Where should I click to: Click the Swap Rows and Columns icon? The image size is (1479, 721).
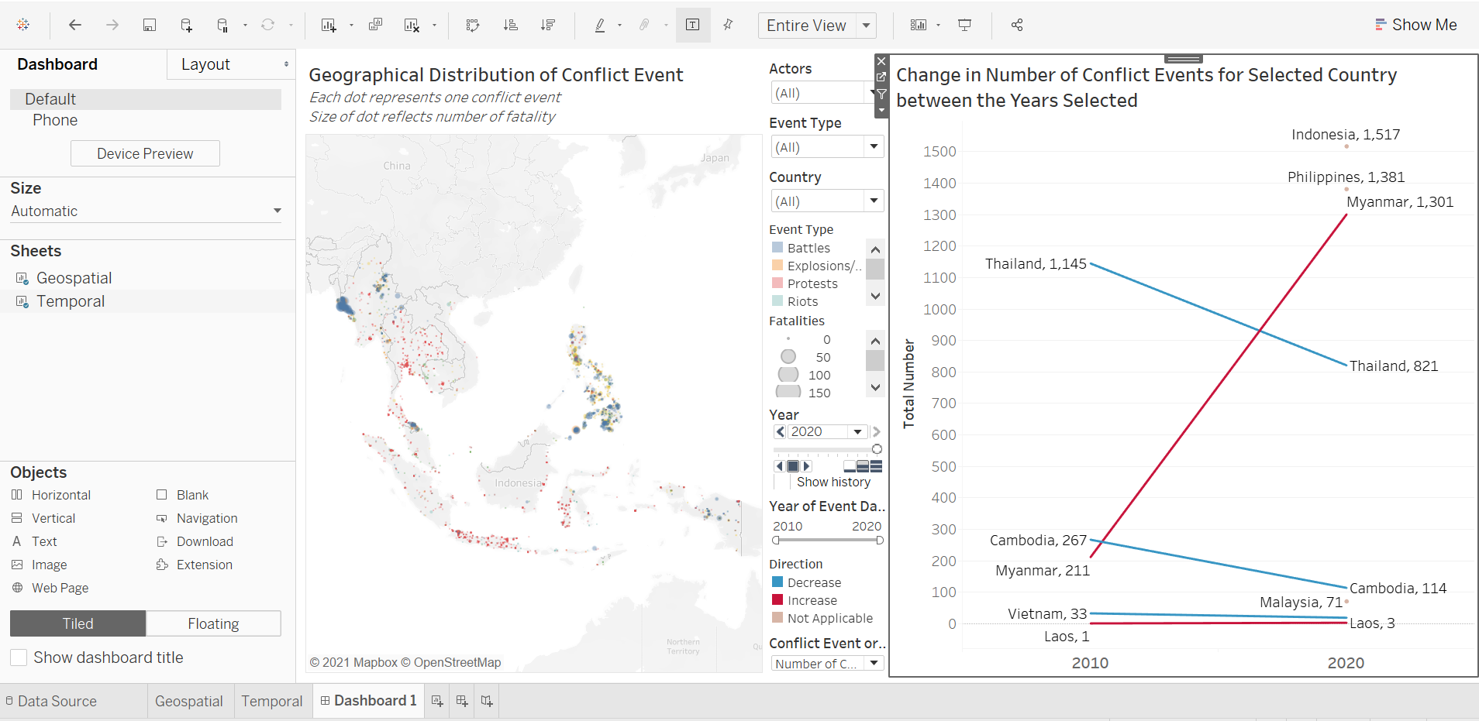coord(473,25)
